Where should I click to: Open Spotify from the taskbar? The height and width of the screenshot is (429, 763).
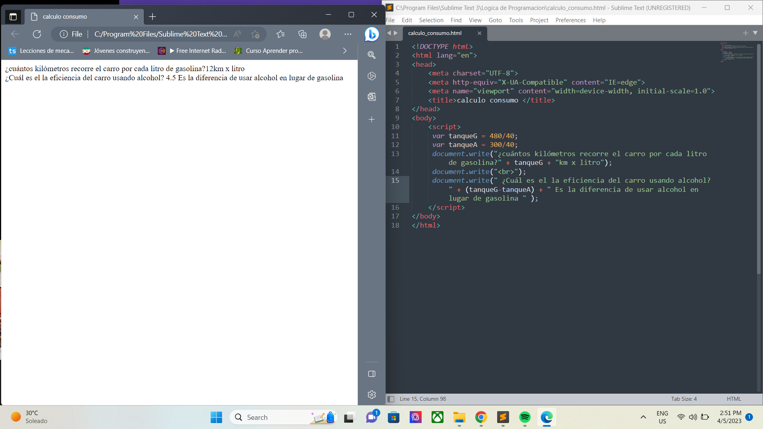(525, 417)
